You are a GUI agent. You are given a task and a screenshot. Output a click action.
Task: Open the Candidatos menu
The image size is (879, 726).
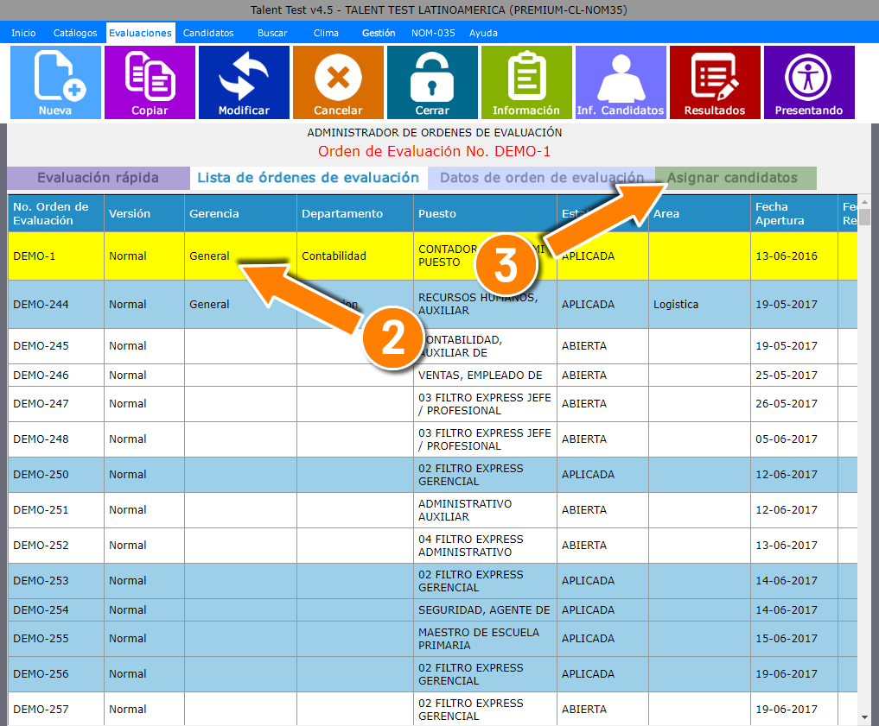(x=208, y=33)
